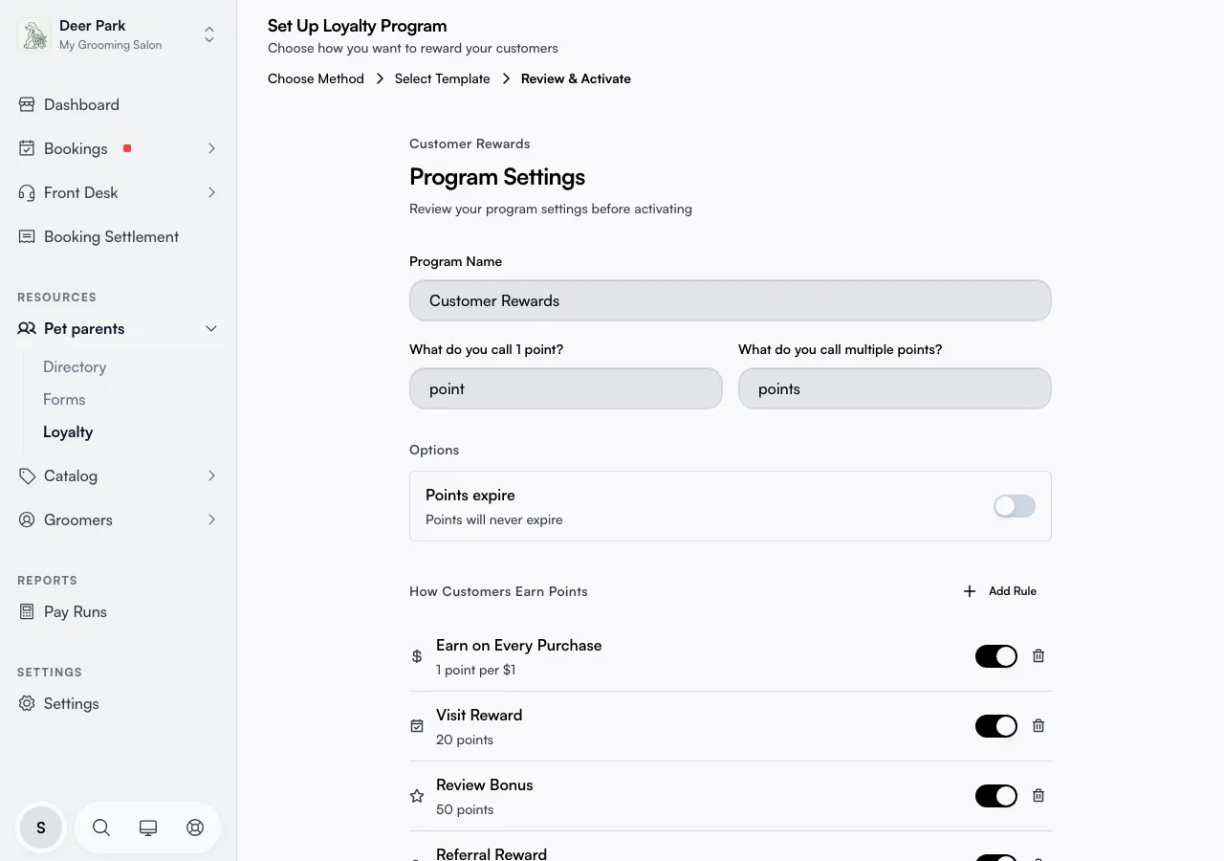Click the Review & Activate breadcrumb
The image size is (1224, 861).
(576, 78)
